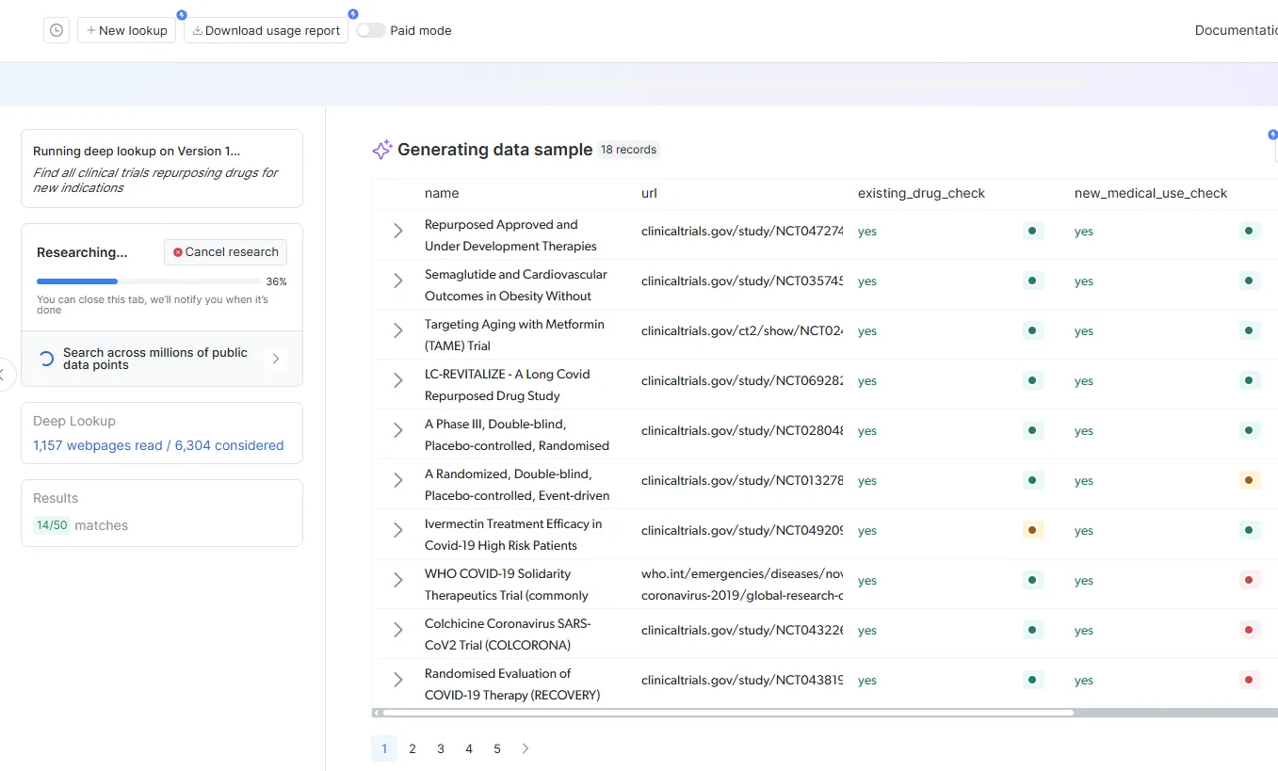The height and width of the screenshot is (771, 1278).
Task: Enable Paid mode
Action: pos(371,30)
